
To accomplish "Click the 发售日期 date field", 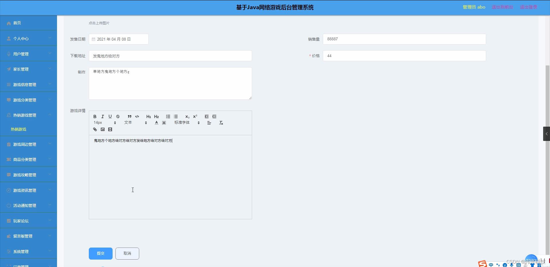I will 119,39.
